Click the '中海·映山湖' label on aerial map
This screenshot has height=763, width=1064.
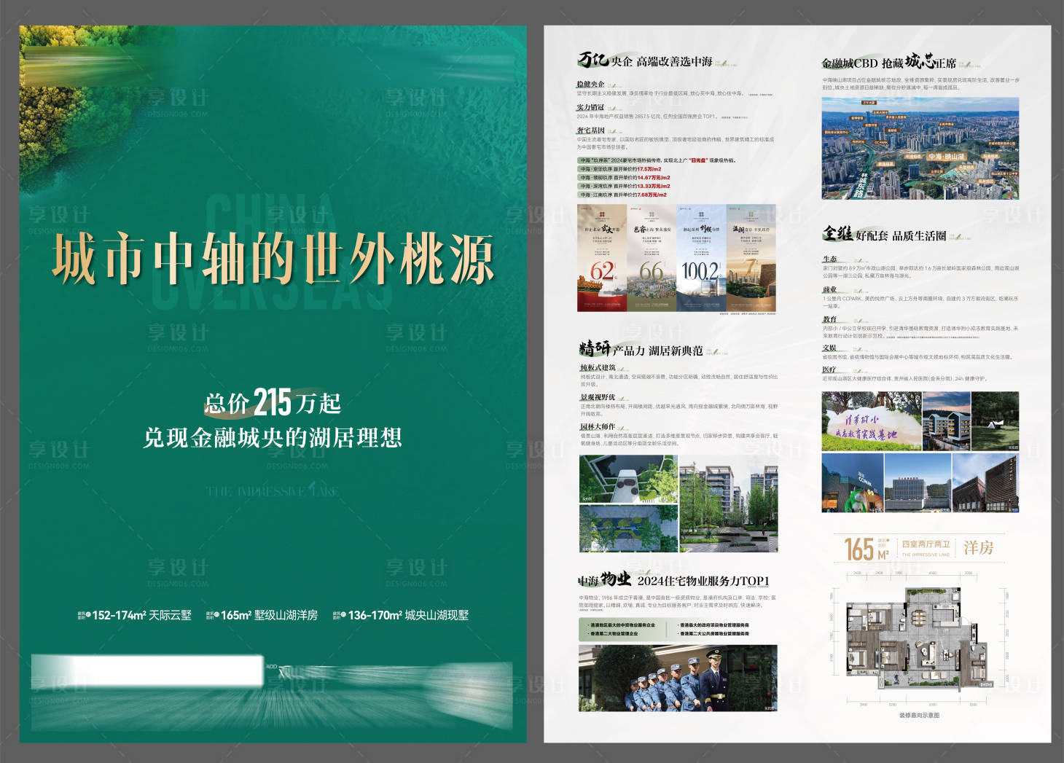pos(946,157)
